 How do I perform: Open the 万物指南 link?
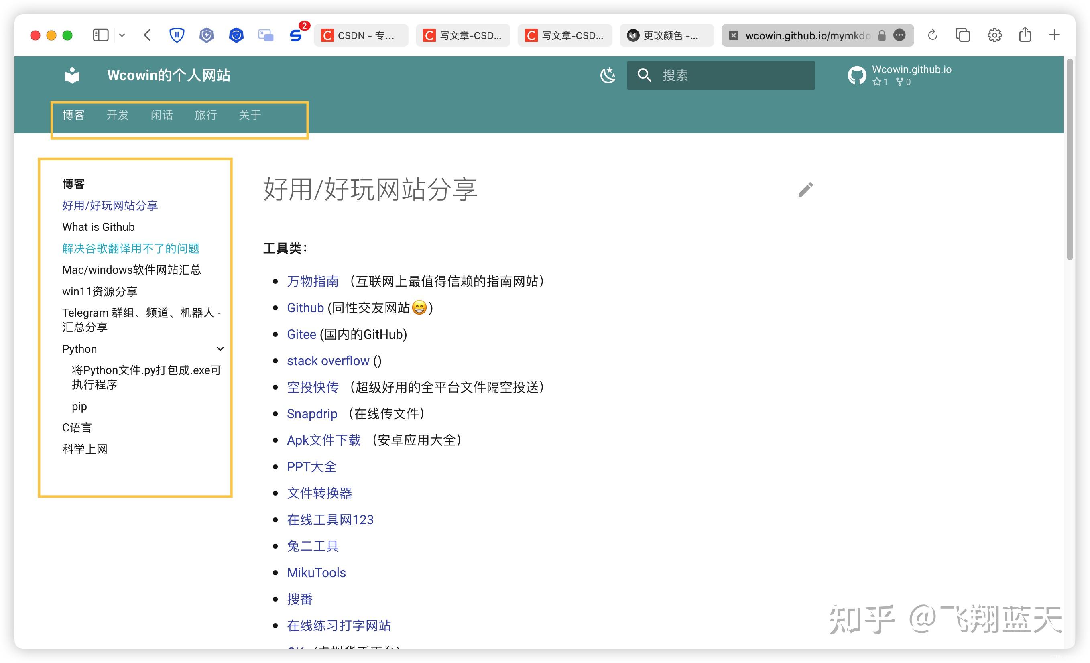coord(312,281)
